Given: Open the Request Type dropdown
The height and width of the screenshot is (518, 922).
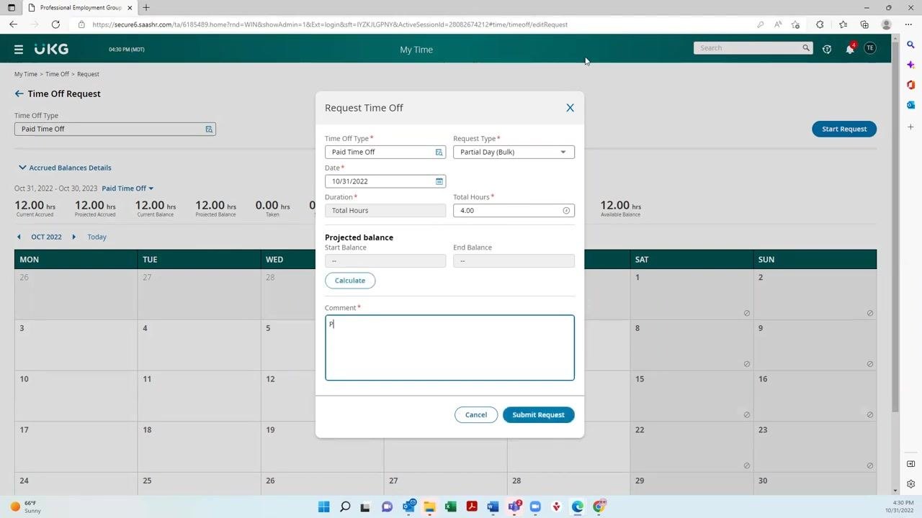Looking at the screenshot, I should (514, 152).
